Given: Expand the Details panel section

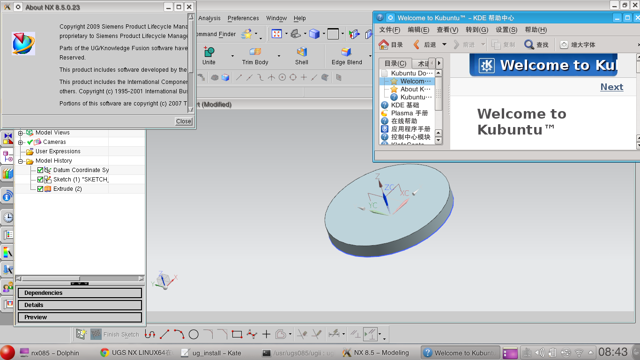Looking at the screenshot, I should click(x=80, y=305).
